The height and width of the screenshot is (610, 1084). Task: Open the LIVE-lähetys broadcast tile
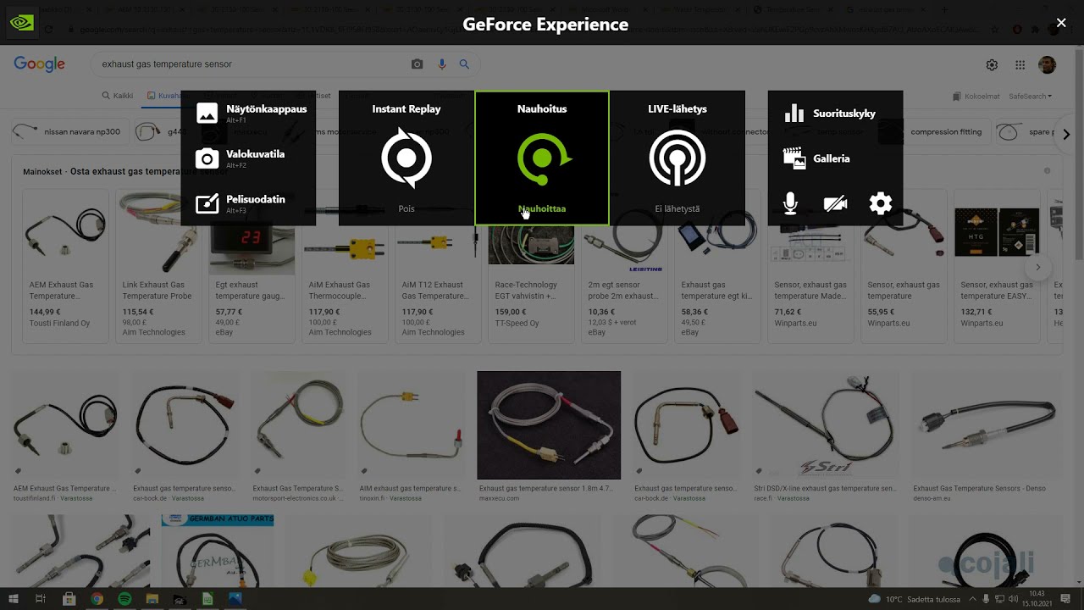tap(677, 158)
